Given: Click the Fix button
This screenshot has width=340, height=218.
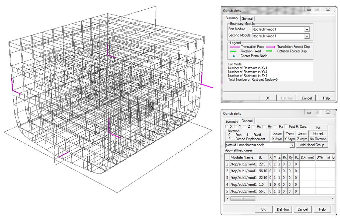Looking at the screenshot, I should pyautogui.click(x=318, y=127).
